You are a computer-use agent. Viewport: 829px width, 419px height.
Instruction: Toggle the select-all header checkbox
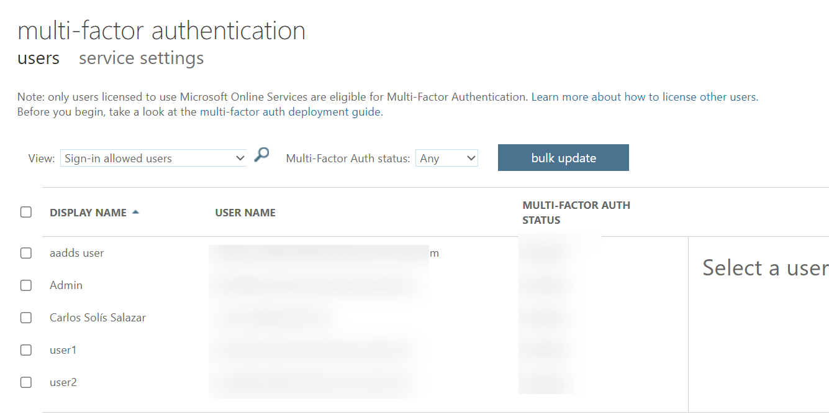point(26,212)
